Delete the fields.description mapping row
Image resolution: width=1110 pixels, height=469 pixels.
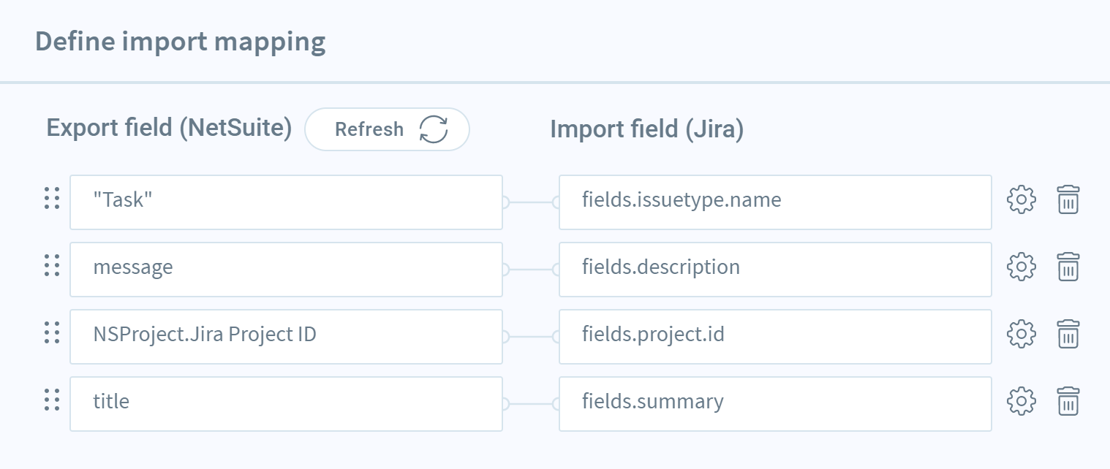click(1068, 267)
